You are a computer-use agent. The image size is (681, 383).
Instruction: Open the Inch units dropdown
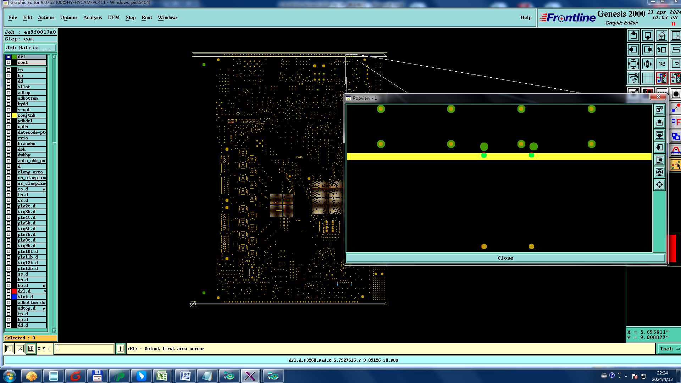[669, 349]
